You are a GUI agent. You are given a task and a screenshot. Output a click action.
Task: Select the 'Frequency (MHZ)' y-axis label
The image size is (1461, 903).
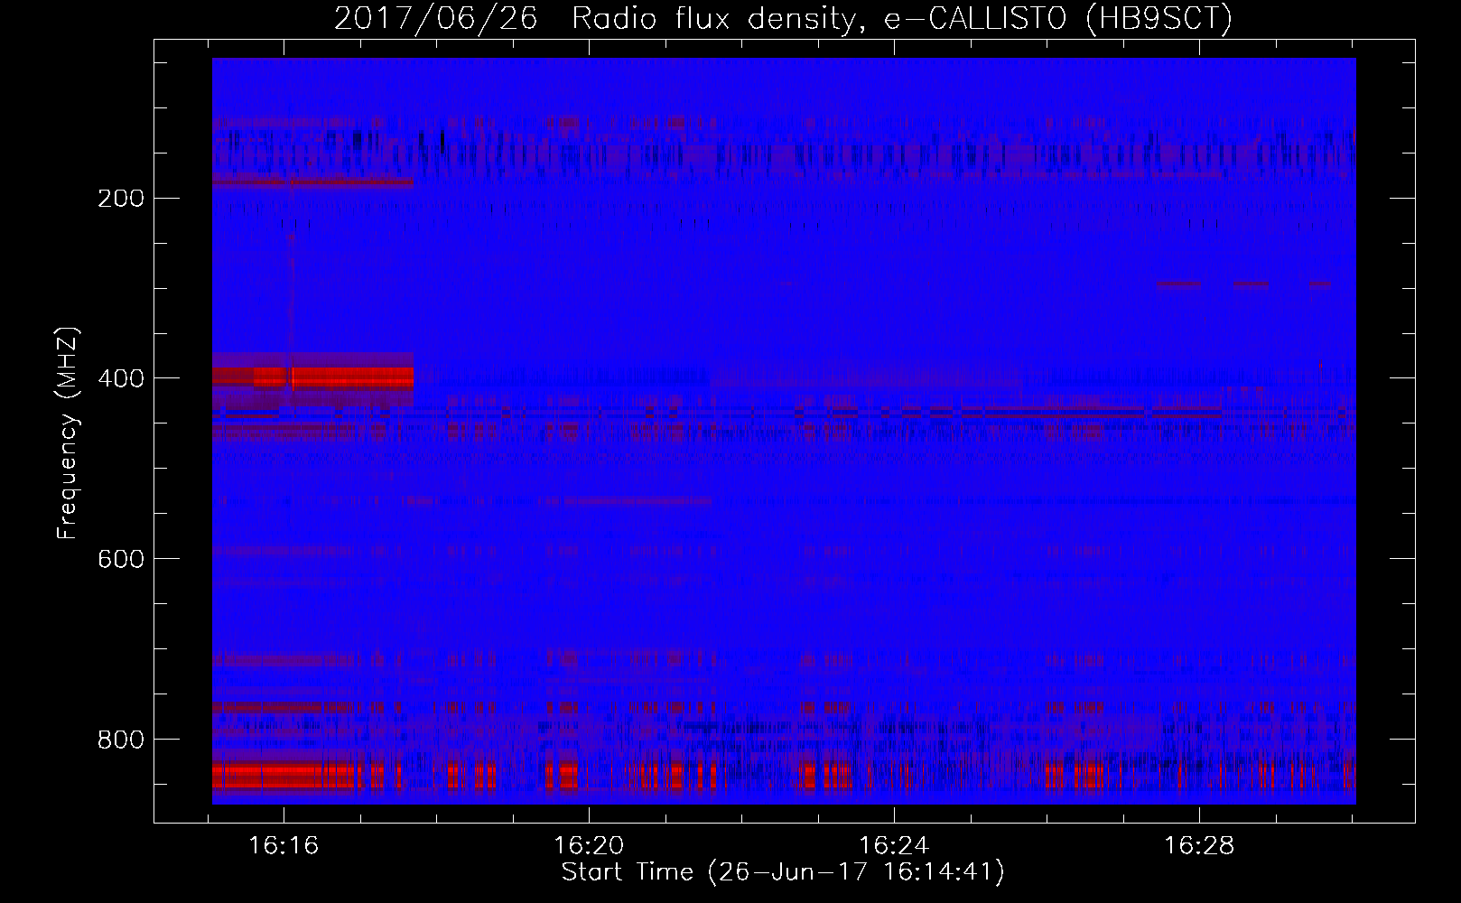click(x=68, y=433)
